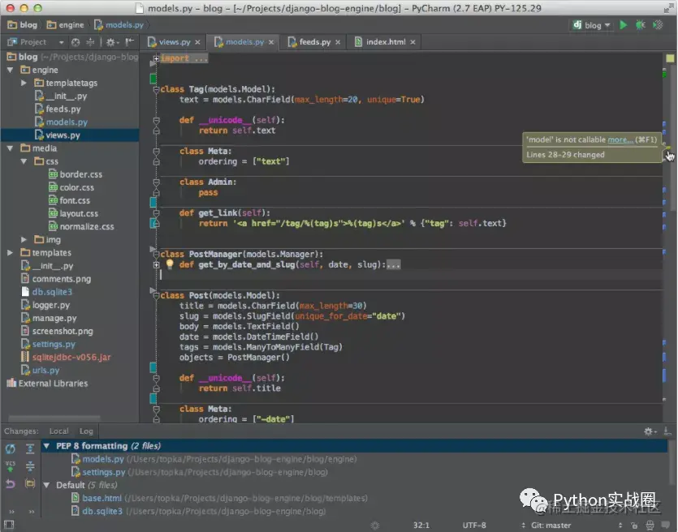The width and height of the screenshot is (678, 532).
Task: Switch to the views.py editor tab
Action: (175, 42)
